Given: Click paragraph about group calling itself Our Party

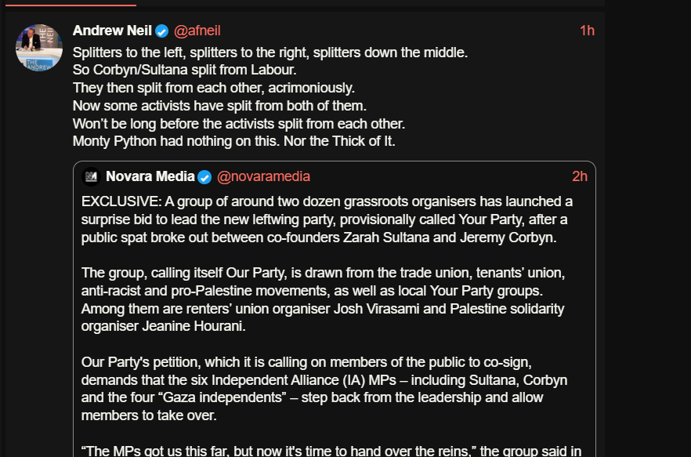Looking at the screenshot, I should (x=323, y=299).
